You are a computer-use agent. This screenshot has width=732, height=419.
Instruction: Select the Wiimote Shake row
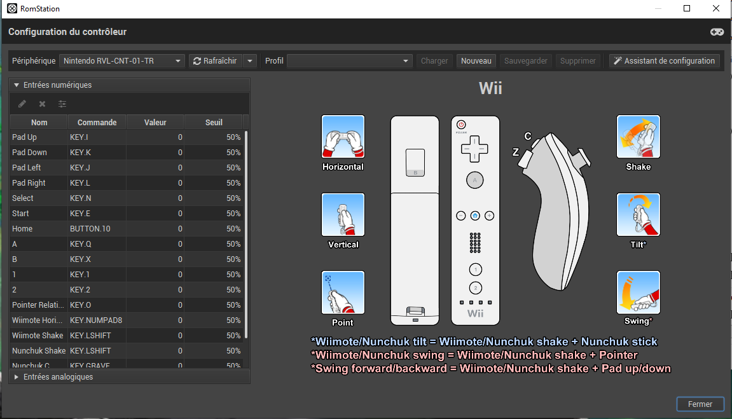(127, 336)
